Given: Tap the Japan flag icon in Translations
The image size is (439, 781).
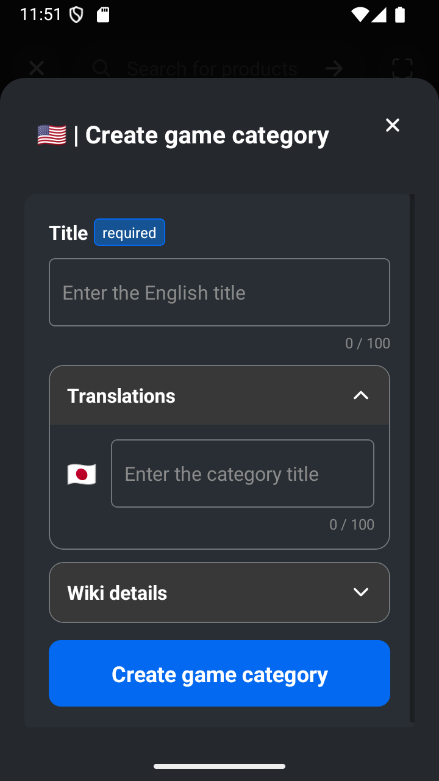Looking at the screenshot, I should point(82,474).
